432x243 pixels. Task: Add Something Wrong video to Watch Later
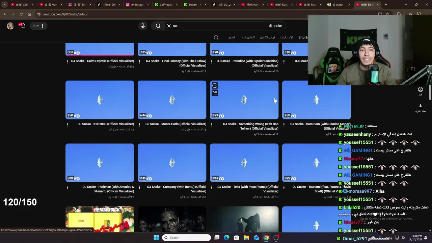coord(215,85)
